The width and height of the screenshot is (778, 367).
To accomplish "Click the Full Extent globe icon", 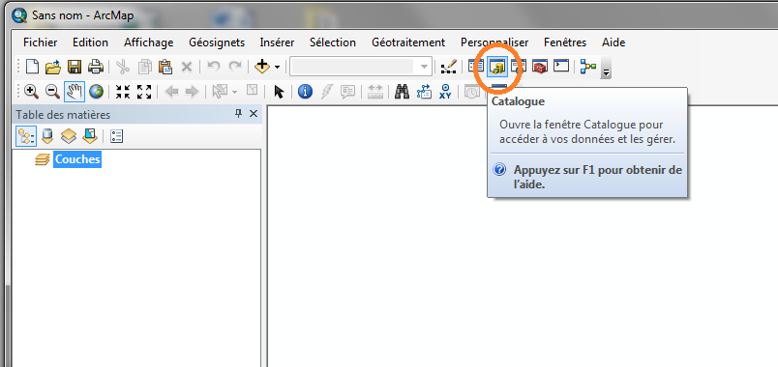I will (96, 91).
